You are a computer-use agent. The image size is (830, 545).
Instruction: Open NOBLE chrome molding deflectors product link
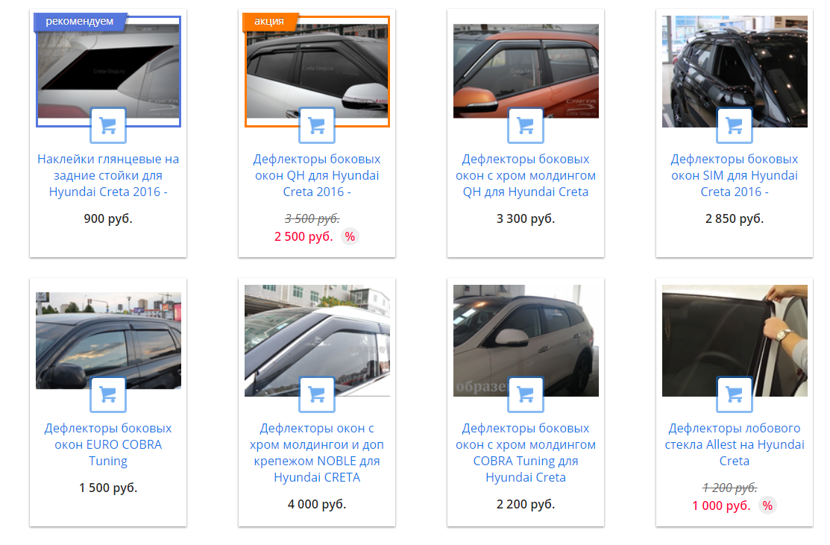pyautogui.click(x=316, y=453)
